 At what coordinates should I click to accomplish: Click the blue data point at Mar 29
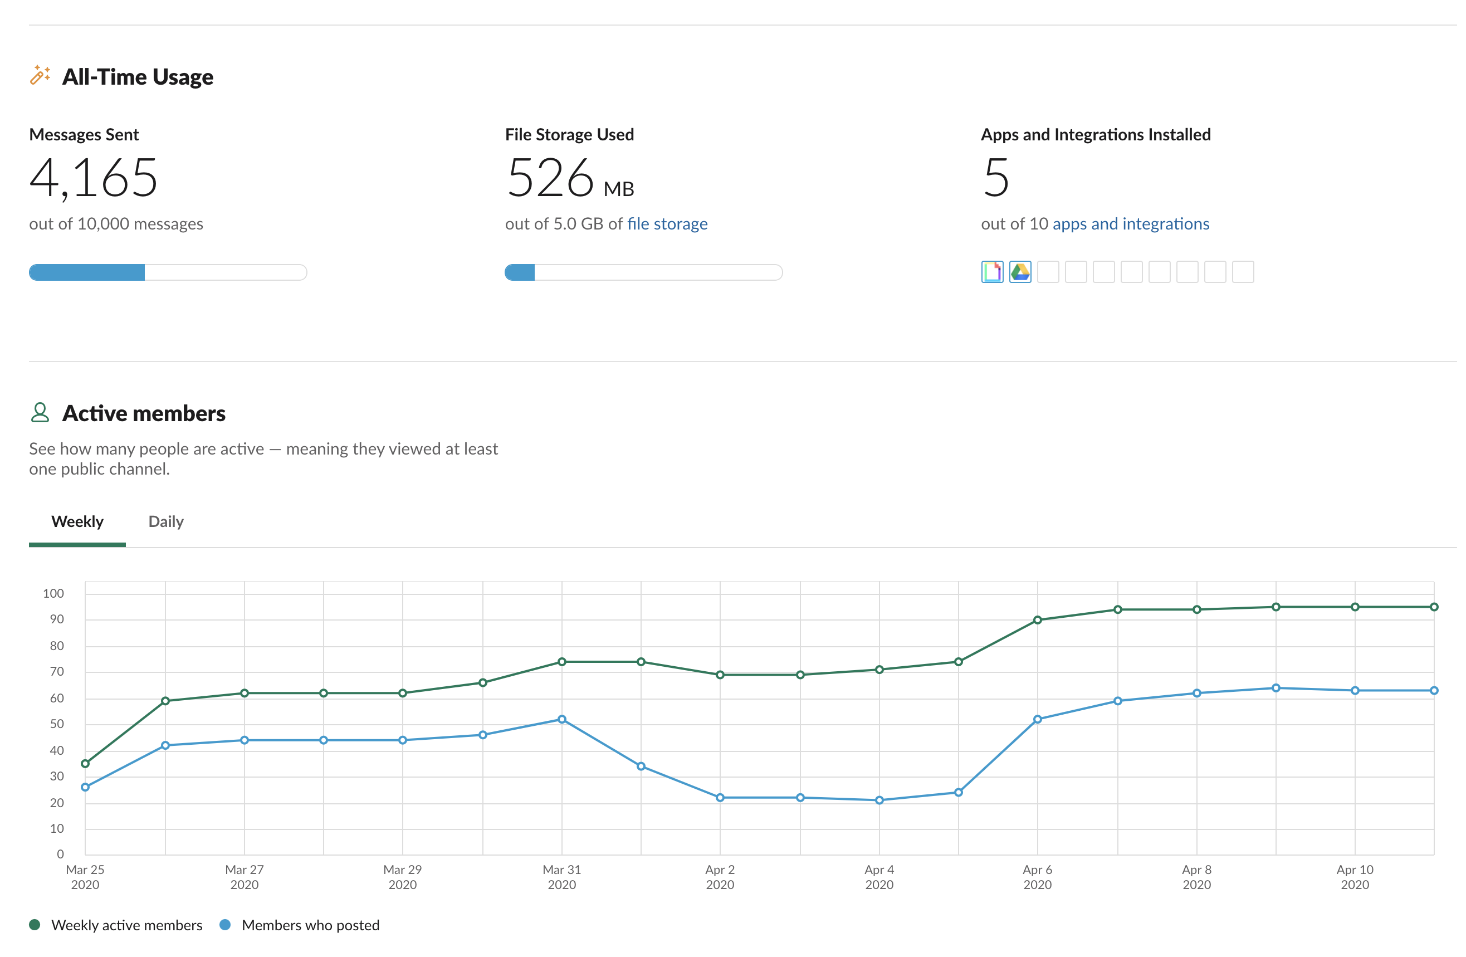point(403,740)
